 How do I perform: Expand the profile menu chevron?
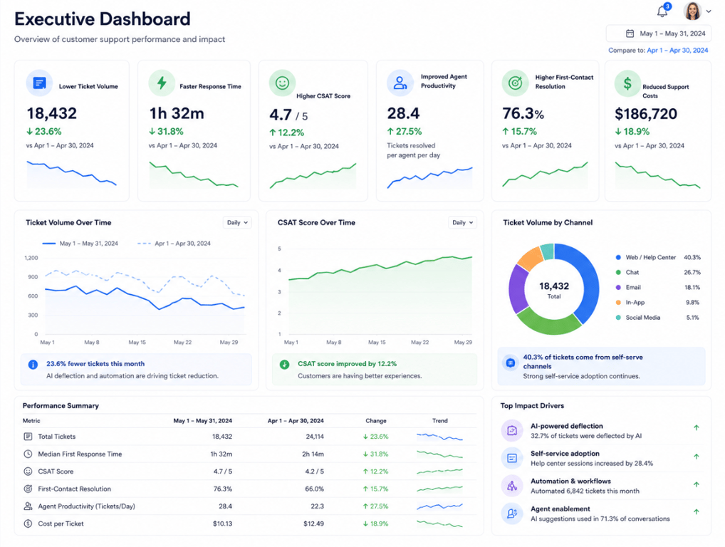tap(709, 11)
